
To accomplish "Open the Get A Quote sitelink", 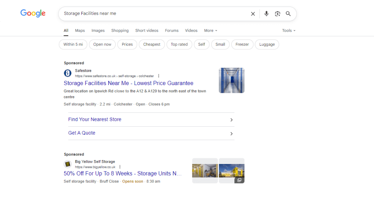I will tap(82, 133).
